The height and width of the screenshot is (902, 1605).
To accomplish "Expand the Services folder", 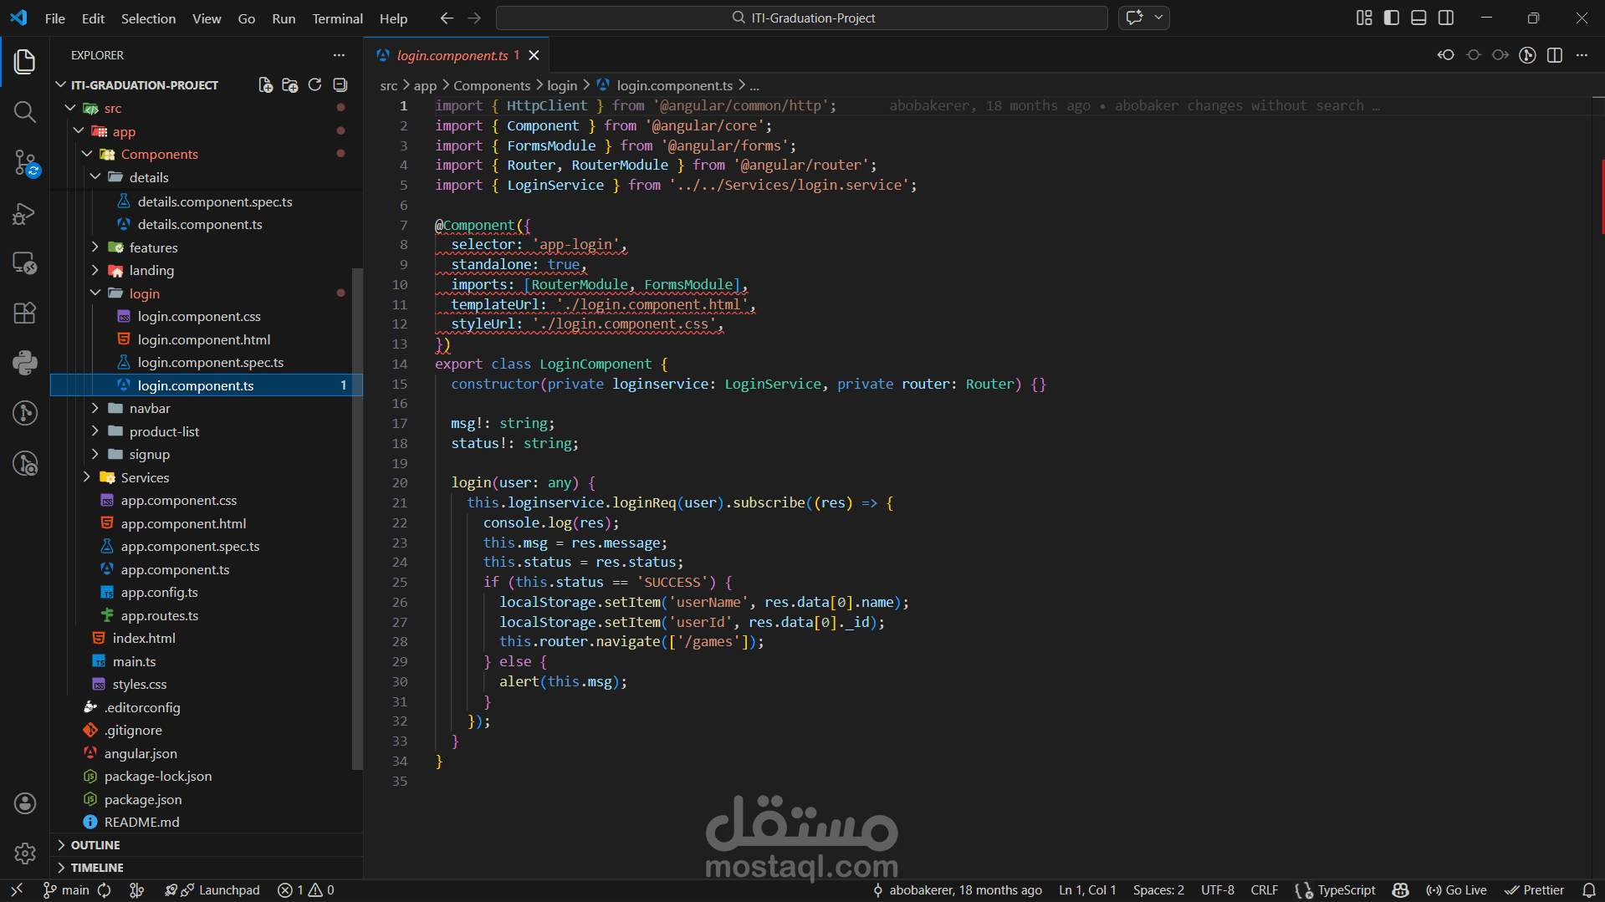I will [87, 477].
